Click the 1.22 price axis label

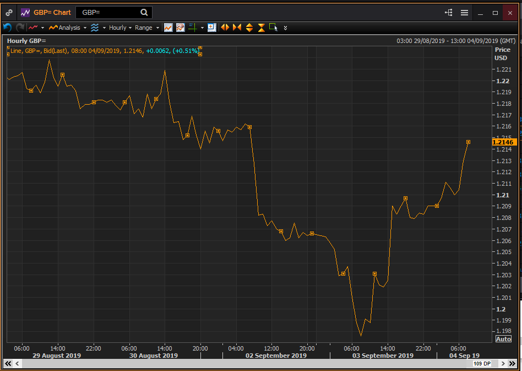point(503,81)
